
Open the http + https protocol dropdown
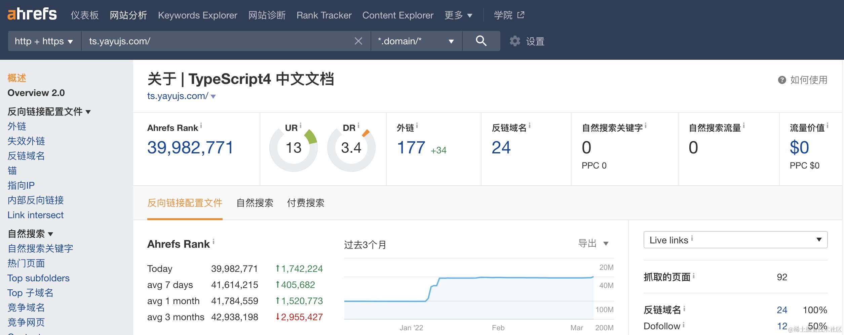tap(44, 41)
